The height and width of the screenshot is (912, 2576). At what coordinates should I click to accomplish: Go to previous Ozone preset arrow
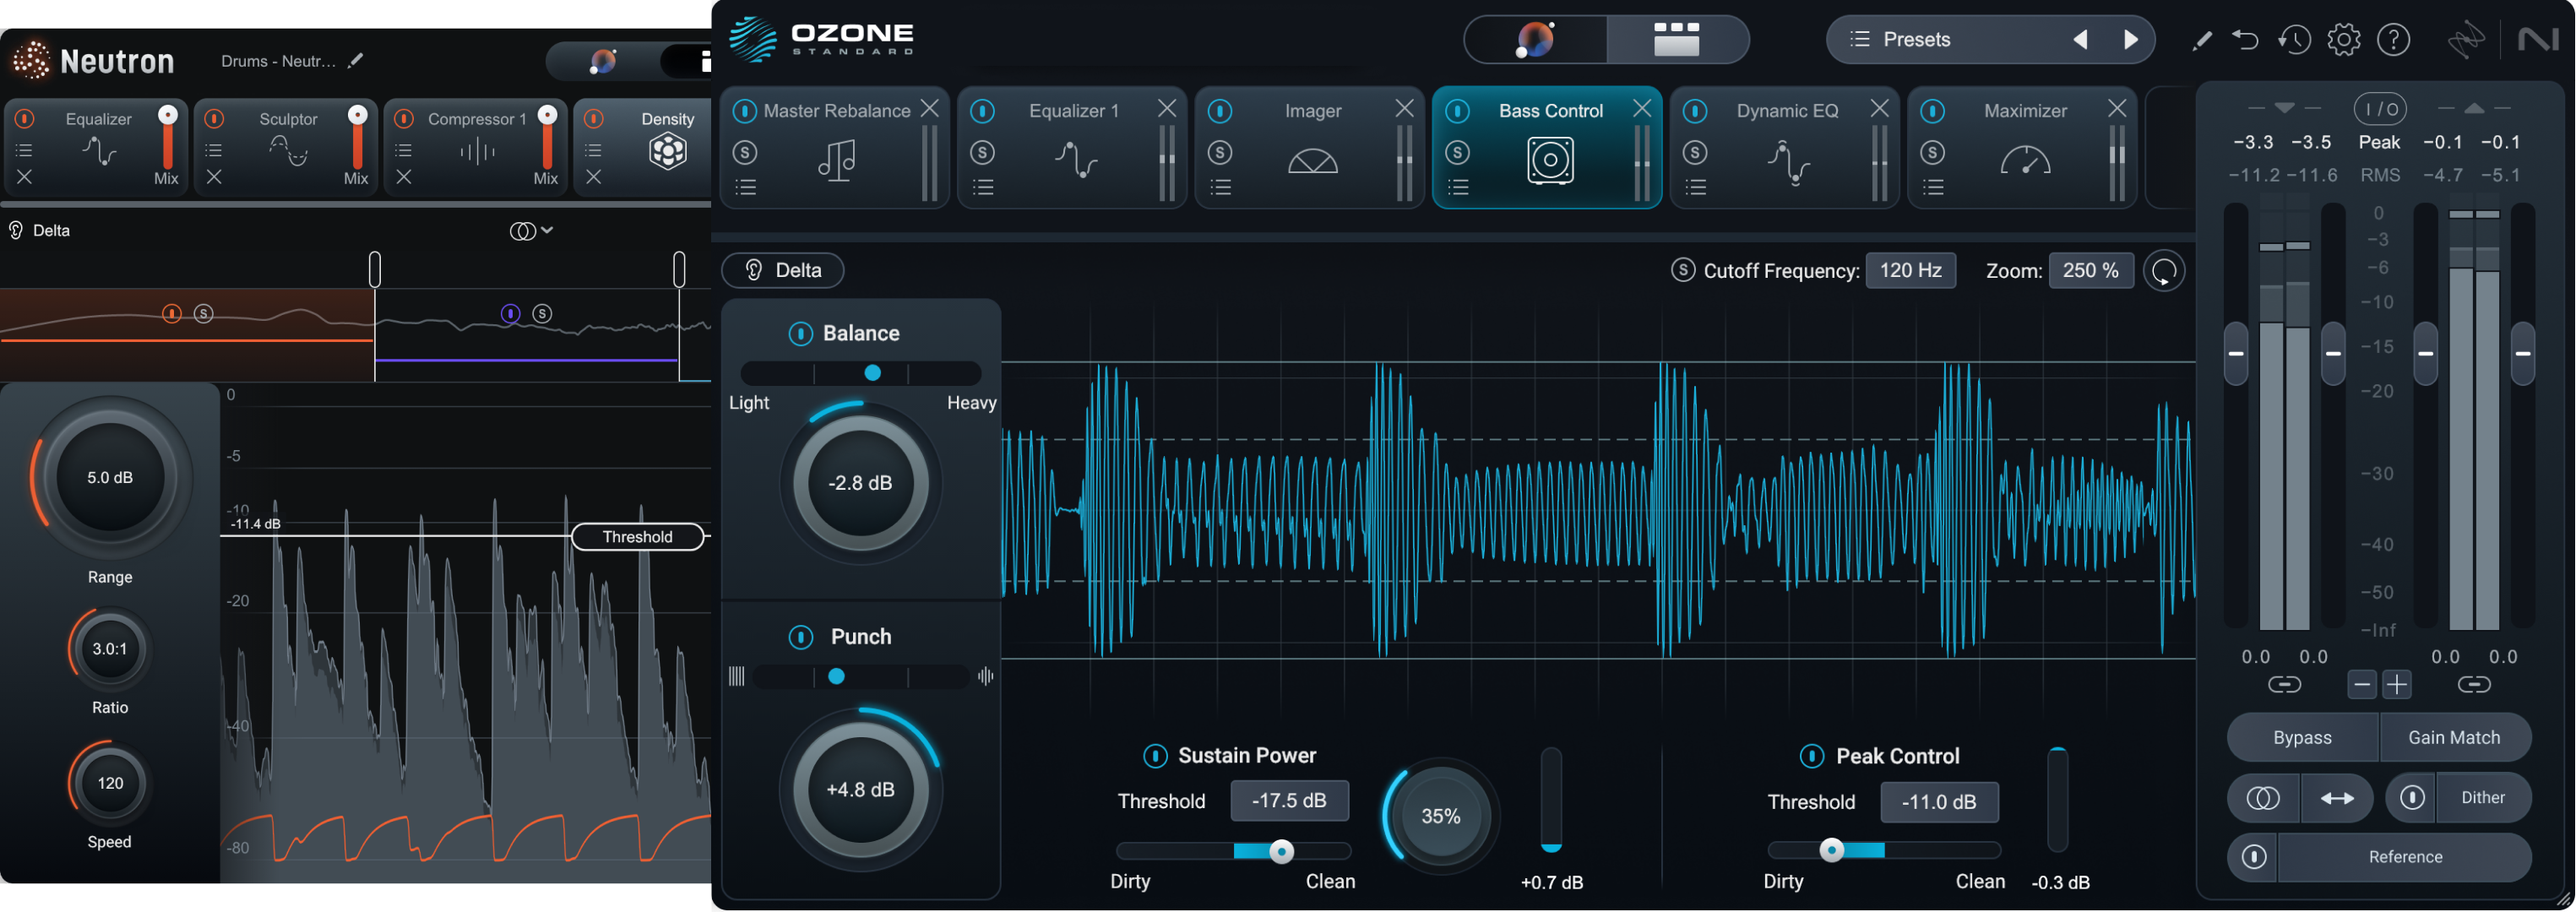(2080, 40)
